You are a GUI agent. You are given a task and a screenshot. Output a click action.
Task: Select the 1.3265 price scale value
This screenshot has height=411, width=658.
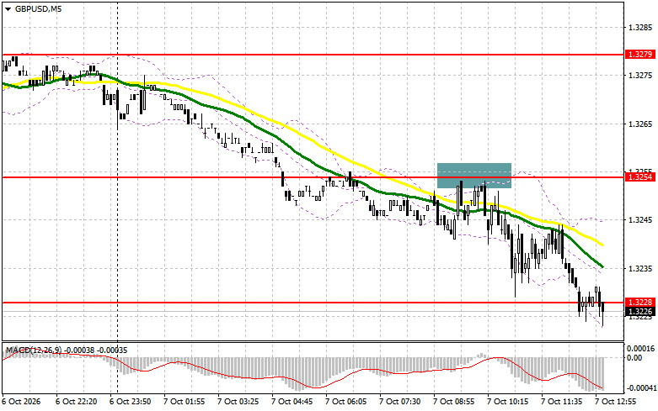[641, 124]
